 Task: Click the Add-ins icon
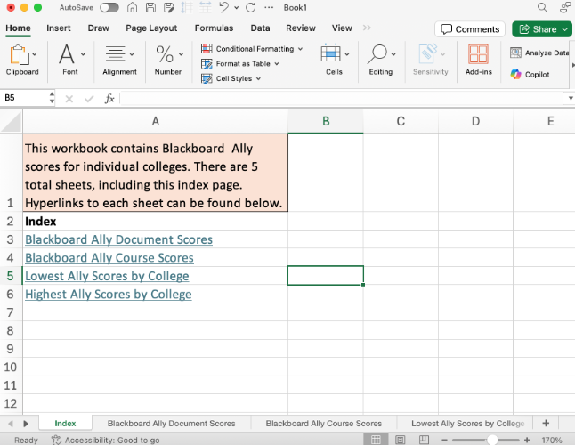(x=479, y=54)
